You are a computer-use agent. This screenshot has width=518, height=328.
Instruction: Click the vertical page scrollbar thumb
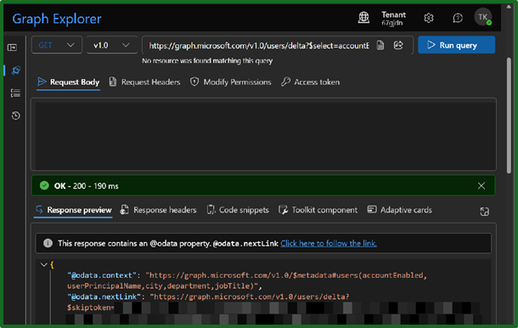(509, 116)
